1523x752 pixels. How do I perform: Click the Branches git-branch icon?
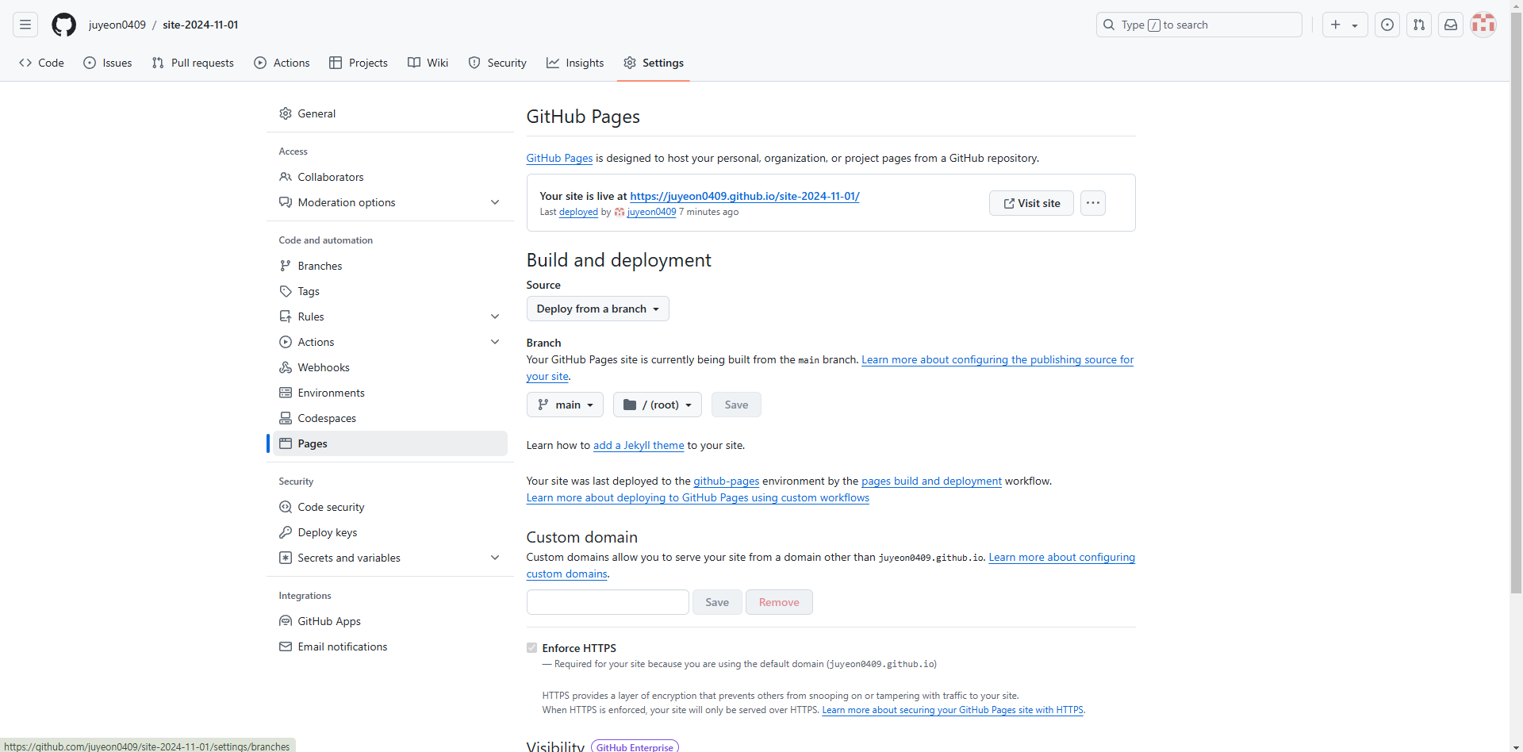[x=286, y=266]
